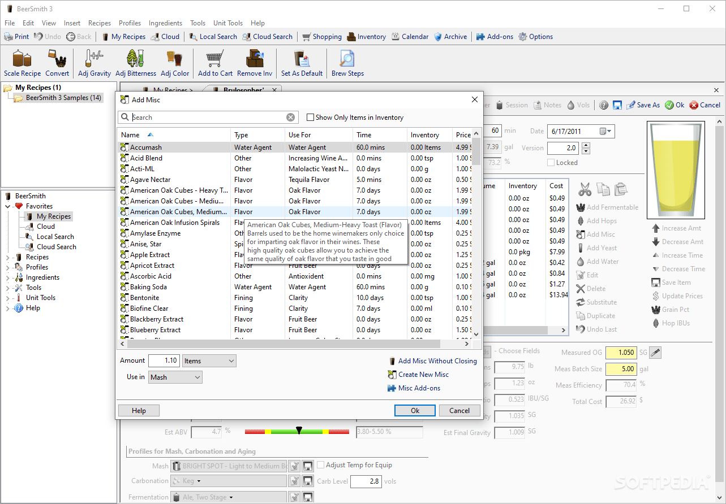Select the Bentonite row
Screen dimensions: 726x504
coord(295,298)
